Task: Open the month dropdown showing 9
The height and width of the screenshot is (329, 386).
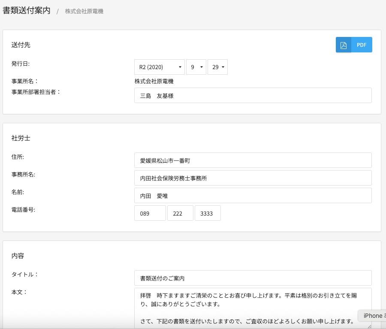Action: point(196,67)
